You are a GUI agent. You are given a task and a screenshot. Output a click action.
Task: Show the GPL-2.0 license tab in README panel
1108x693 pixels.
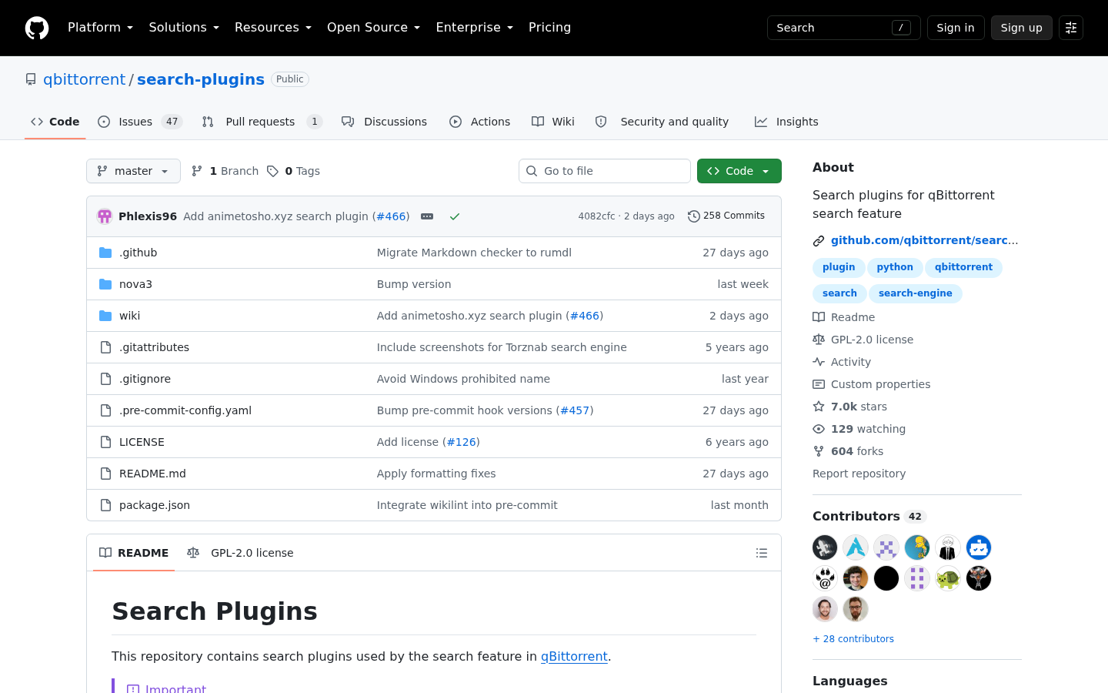[240, 553]
